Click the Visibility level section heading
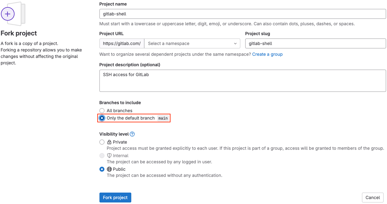The image size is (387, 204). click(114, 134)
